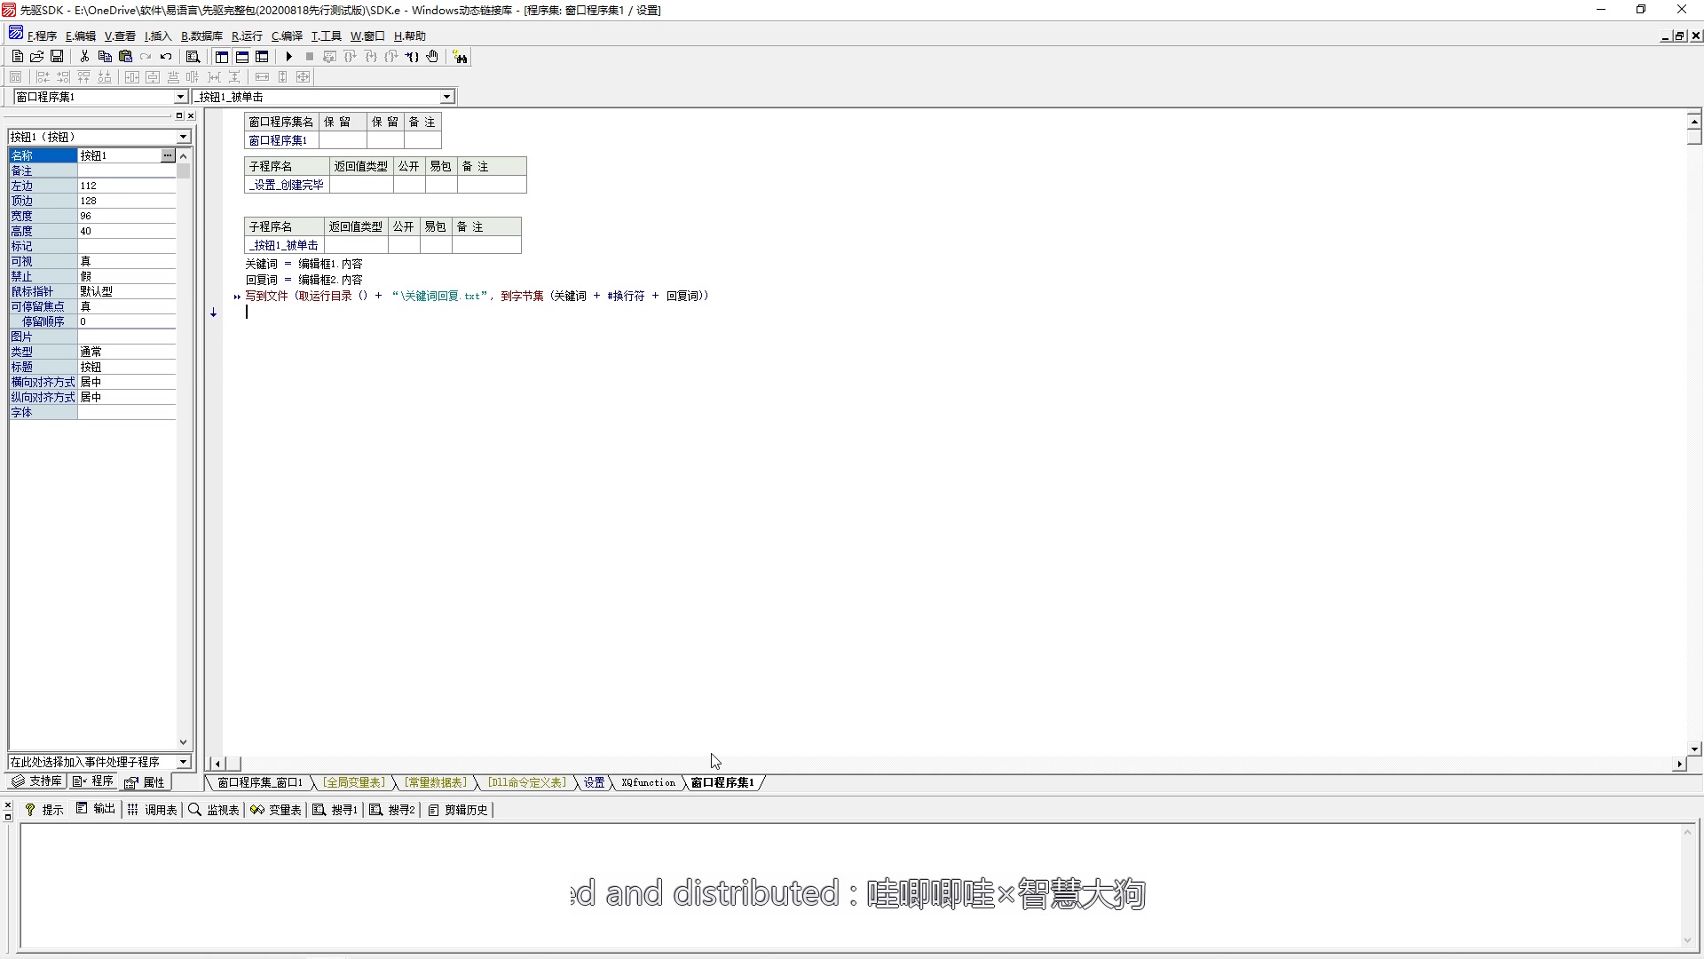1704x959 pixels.
Task: Click the Paste clipboard toolbar icon
Action: [125, 57]
